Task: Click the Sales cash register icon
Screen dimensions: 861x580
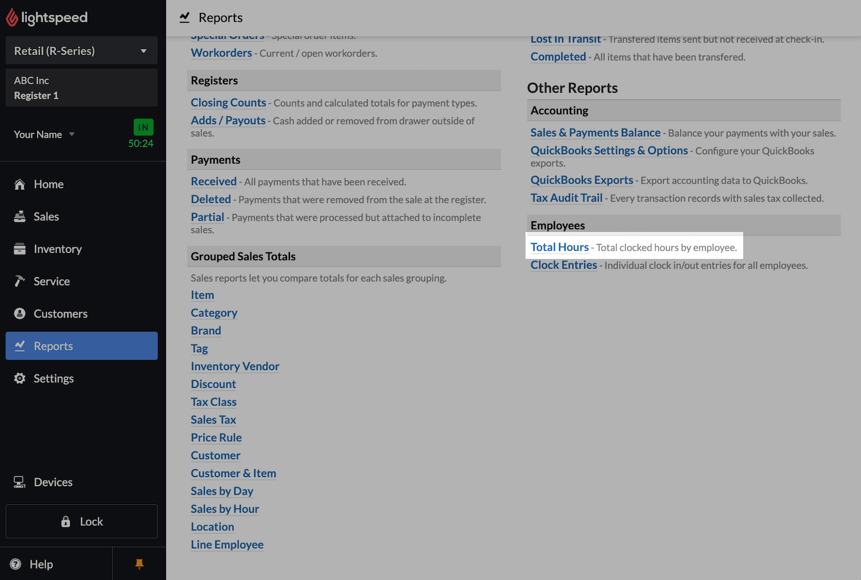Action: (20, 216)
